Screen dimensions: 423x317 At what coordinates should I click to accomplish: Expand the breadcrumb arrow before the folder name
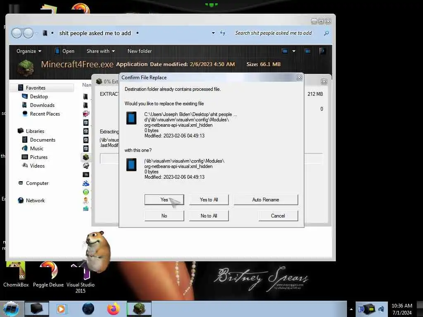[52, 33]
